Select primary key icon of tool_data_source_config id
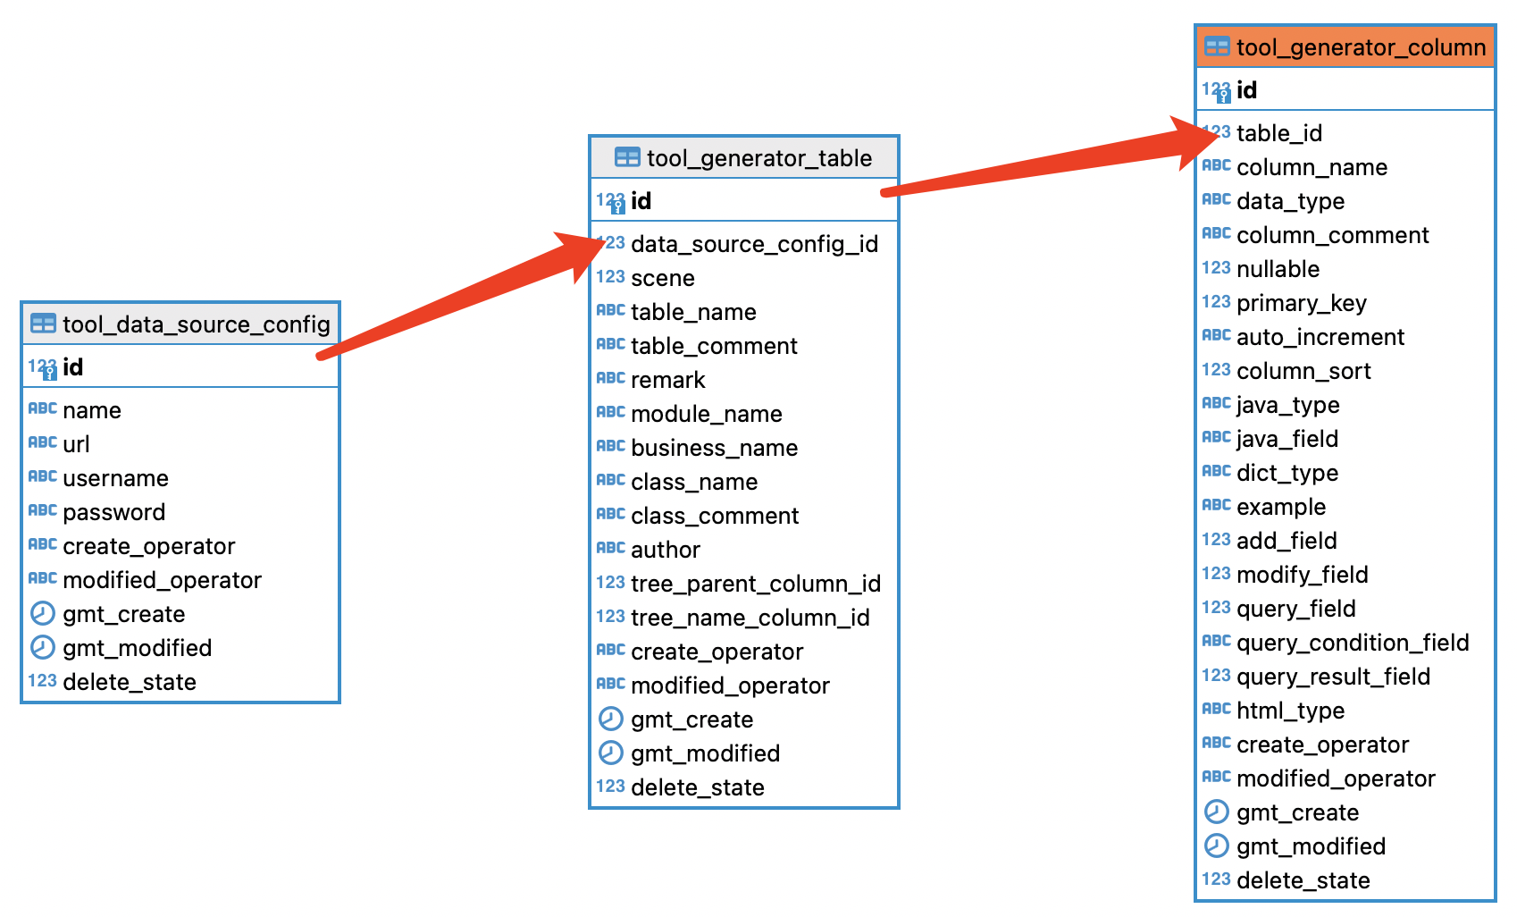 click(x=43, y=367)
